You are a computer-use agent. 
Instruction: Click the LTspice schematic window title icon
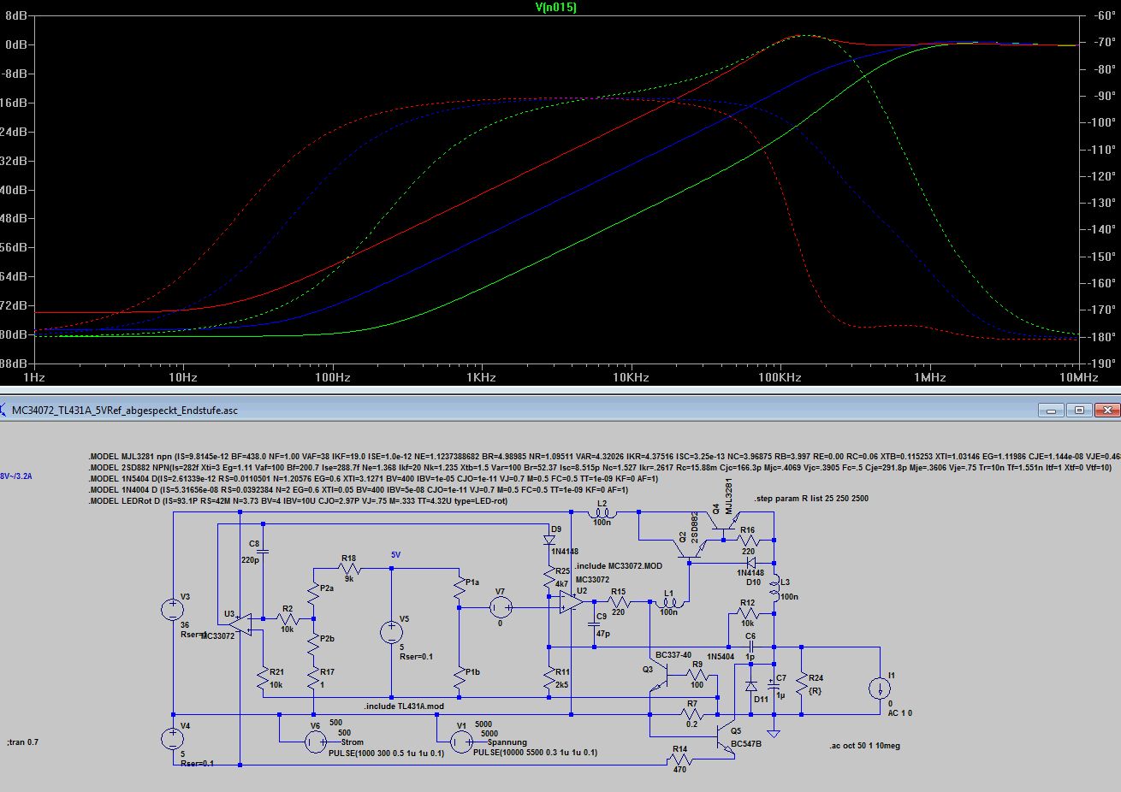coord(6,411)
